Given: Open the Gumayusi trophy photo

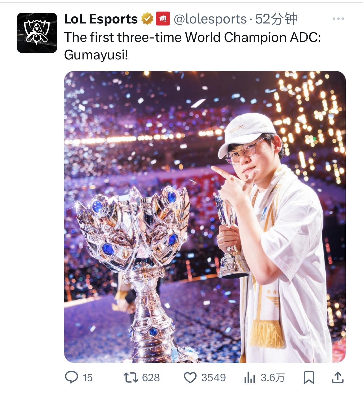Looking at the screenshot, I should coord(205,217).
